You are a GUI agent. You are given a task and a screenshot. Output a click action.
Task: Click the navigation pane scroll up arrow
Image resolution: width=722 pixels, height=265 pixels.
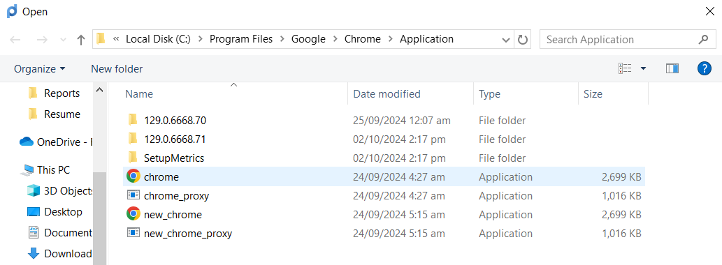[99, 91]
